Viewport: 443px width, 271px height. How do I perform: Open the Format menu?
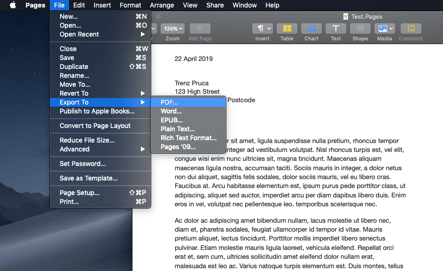pos(130,5)
